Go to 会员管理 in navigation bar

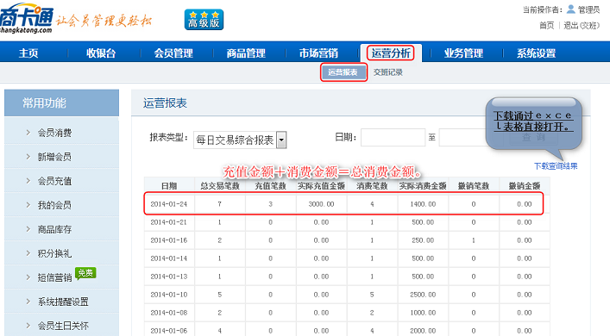[173, 53]
